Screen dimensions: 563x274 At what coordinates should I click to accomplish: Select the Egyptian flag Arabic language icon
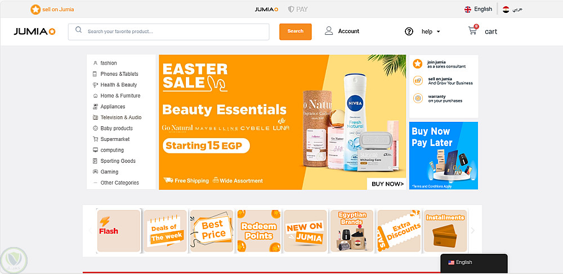(x=506, y=10)
